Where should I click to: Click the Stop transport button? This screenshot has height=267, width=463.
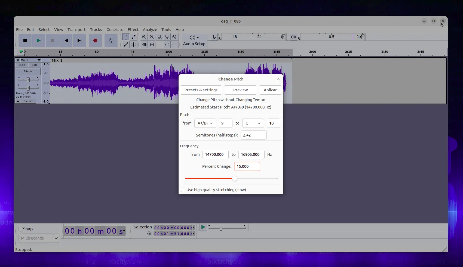click(52, 41)
